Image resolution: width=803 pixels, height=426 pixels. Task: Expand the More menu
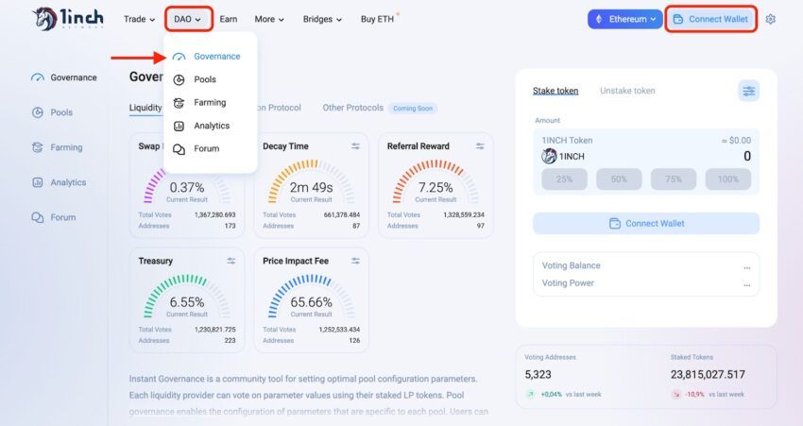tap(269, 19)
